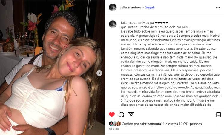View the outras 10.091 pessoas likes list
224x135 pixels.
(x=185, y=124)
